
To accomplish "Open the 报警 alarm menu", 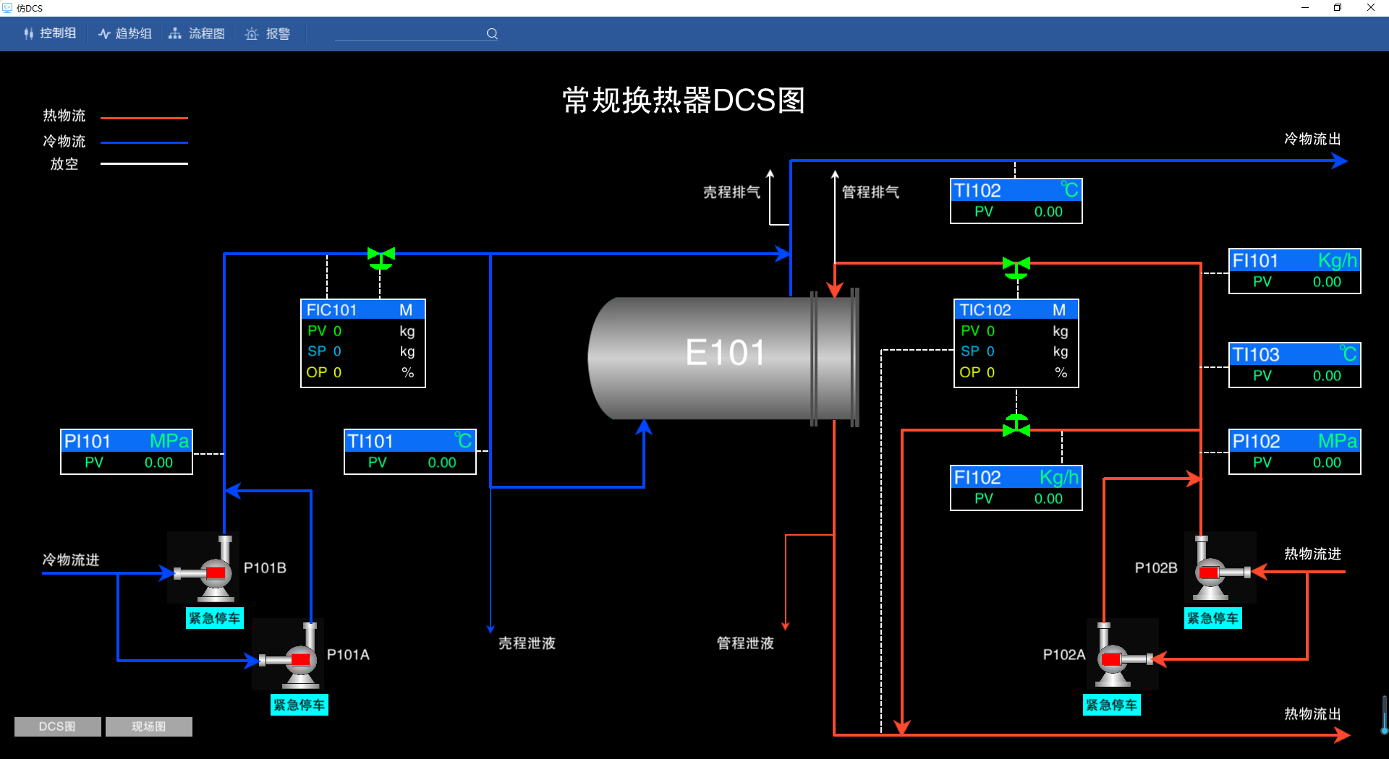I will click(268, 33).
